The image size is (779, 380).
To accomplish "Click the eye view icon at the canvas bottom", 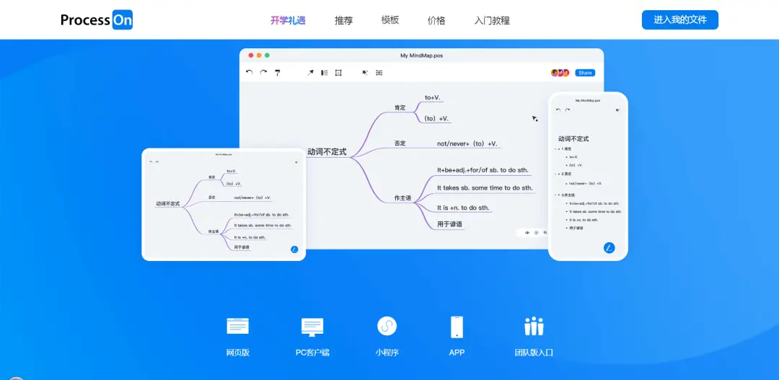I will point(527,232).
